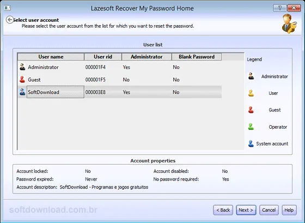This screenshot has height=223, width=305.
Task: Cancel the password recovery wizard
Action: point(269,210)
